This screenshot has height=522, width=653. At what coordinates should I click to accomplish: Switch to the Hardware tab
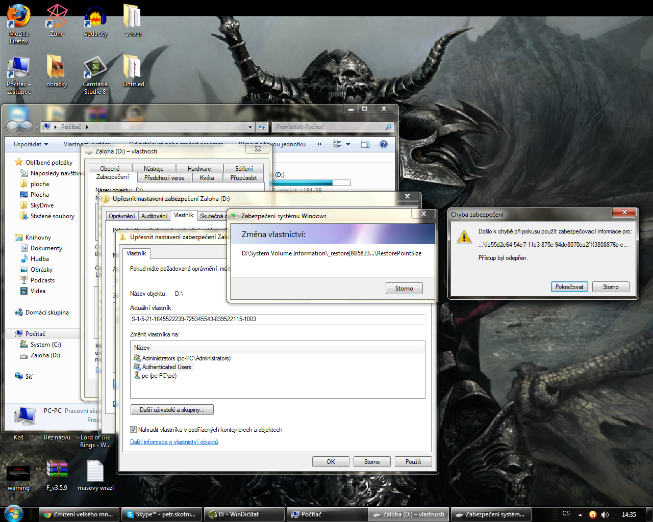(199, 169)
